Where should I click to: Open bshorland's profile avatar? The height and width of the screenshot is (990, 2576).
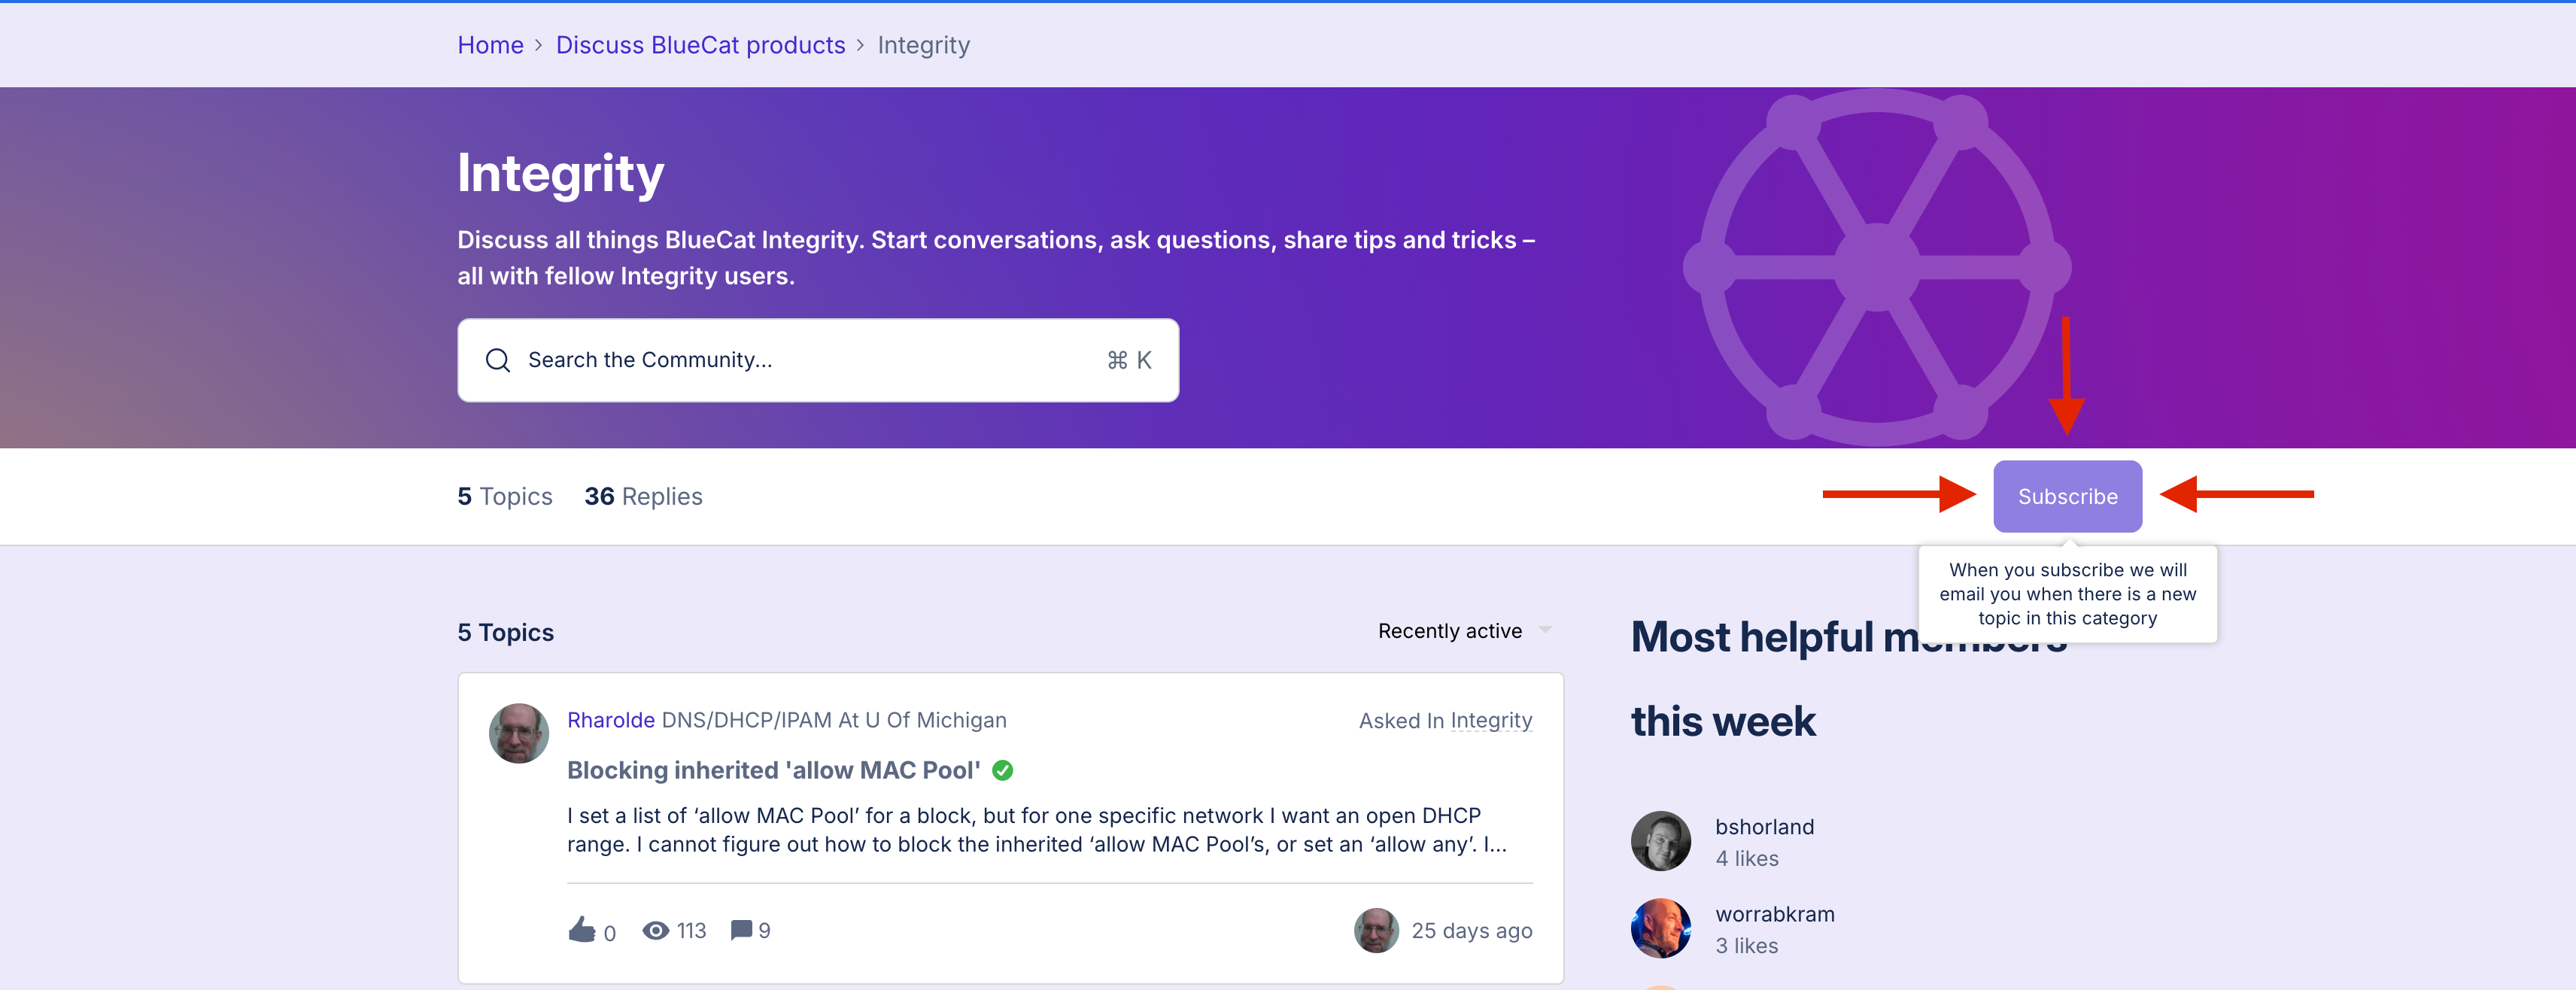tap(1661, 841)
